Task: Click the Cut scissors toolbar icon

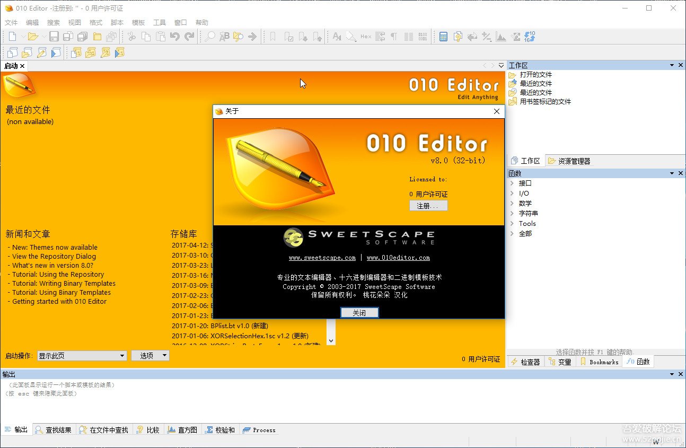Action: pos(131,37)
